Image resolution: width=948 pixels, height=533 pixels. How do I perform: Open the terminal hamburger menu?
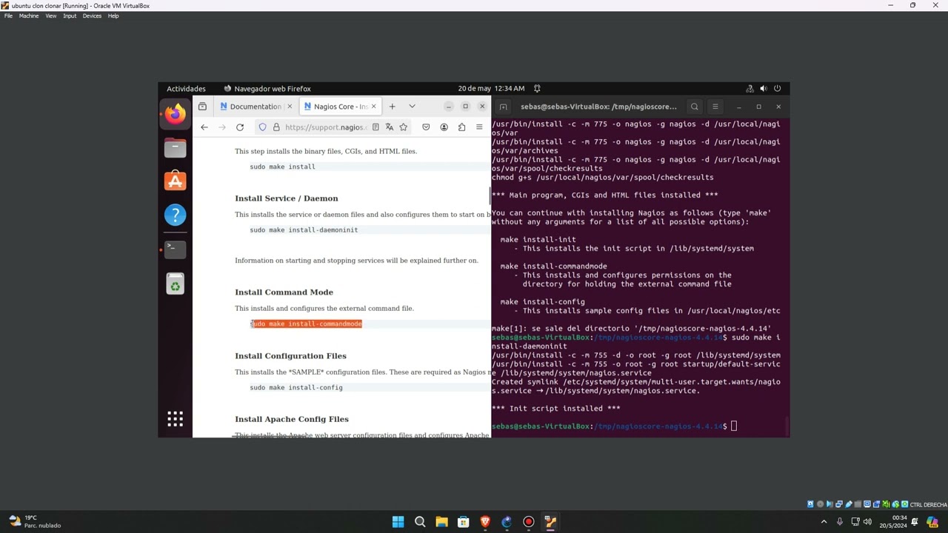click(x=715, y=107)
